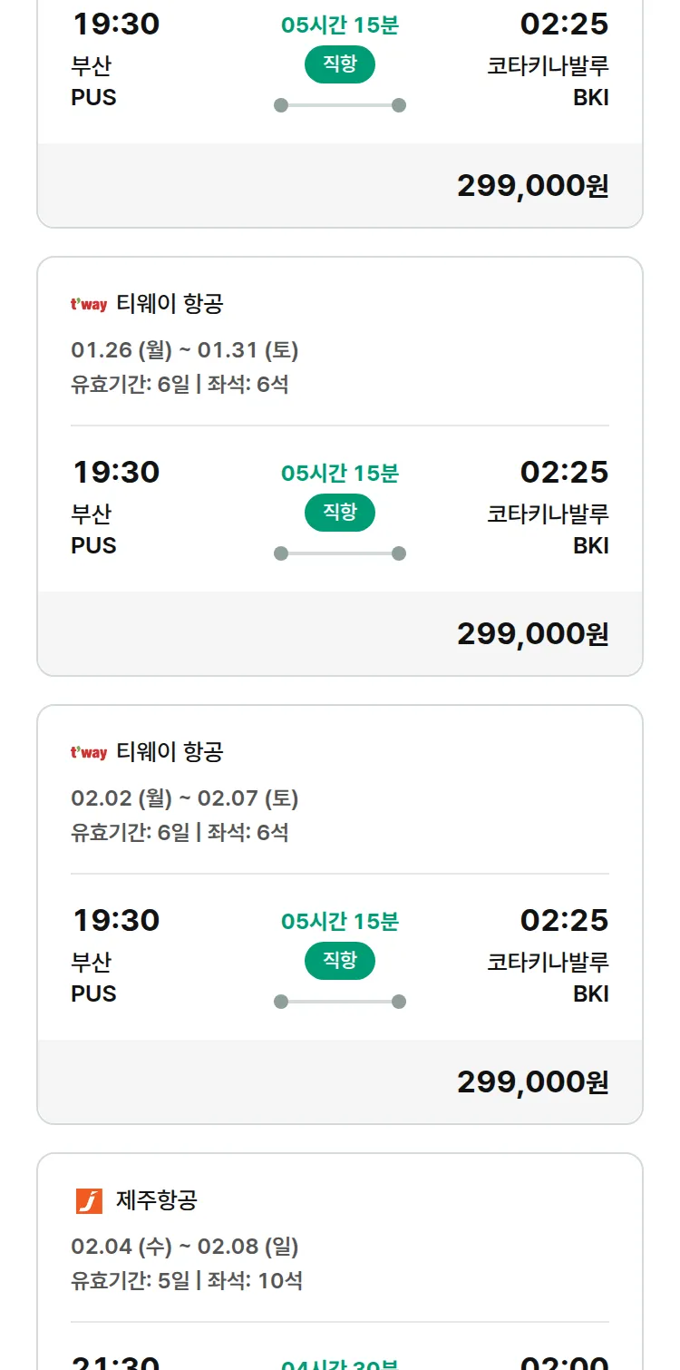Viewport: 680px width, 1370px height.
Task: Select the 299,000원 price of topmost card
Action: pyautogui.click(x=532, y=186)
